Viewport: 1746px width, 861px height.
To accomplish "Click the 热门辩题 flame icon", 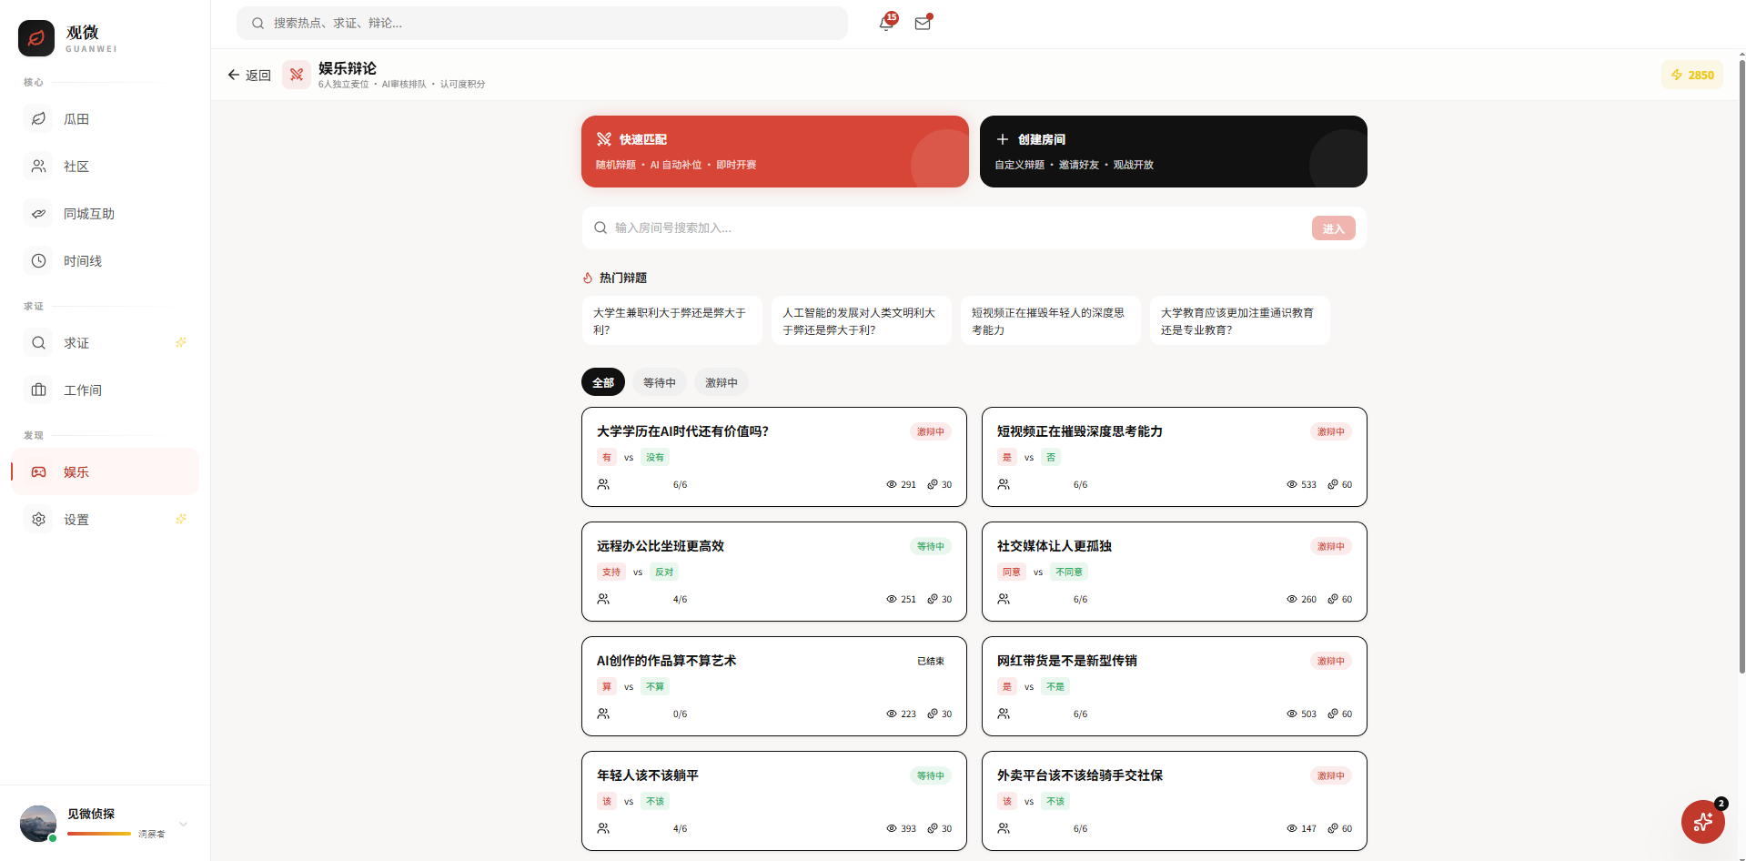I will coord(588,278).
